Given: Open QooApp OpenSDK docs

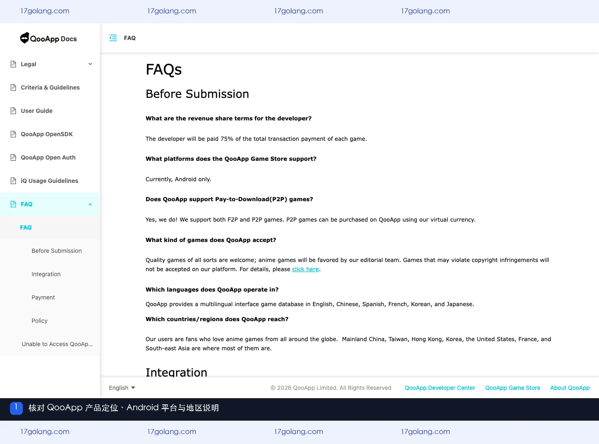Looking at the screenshot, I should click(x=50, y=134).
